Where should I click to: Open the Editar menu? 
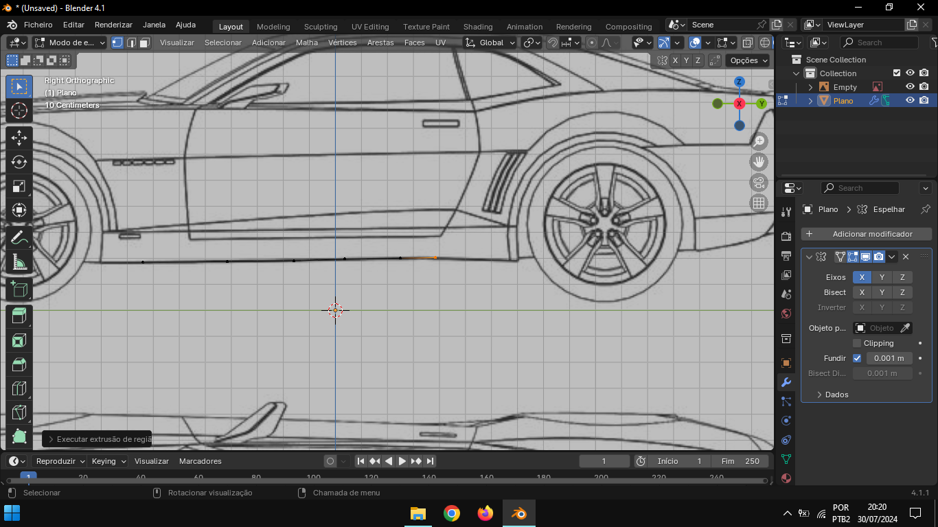(x=73, y=25)
